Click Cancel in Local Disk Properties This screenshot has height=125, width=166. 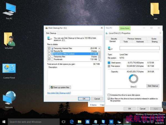tap(142, 109)
